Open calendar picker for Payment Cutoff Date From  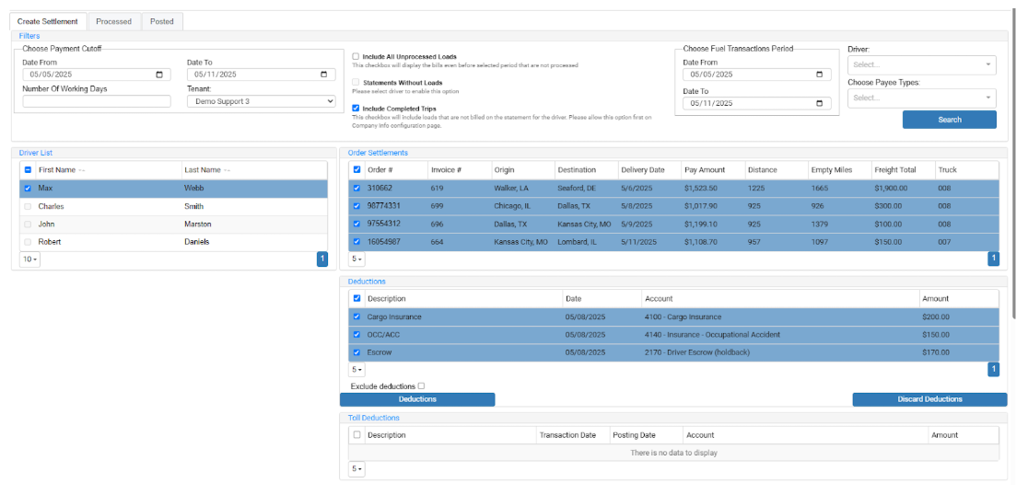tap(159, 75)
